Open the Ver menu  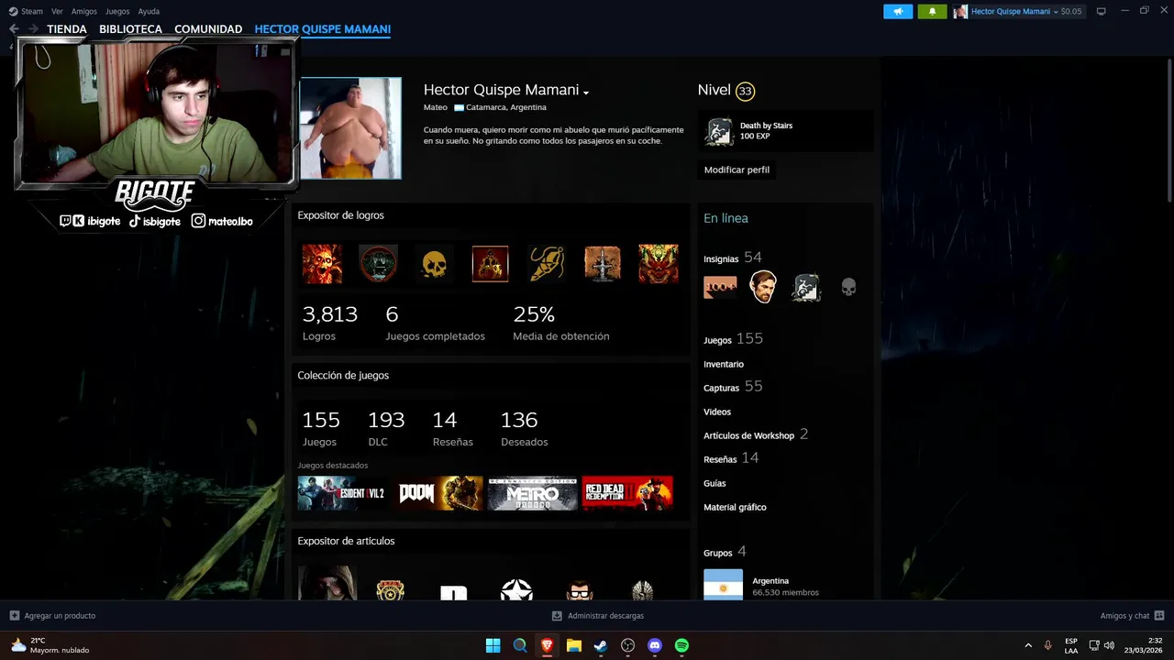57,11
